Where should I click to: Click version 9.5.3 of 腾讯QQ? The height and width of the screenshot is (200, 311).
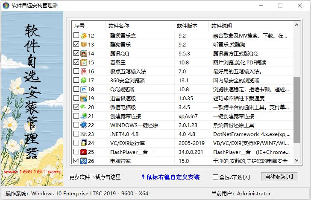coord(184,54)
